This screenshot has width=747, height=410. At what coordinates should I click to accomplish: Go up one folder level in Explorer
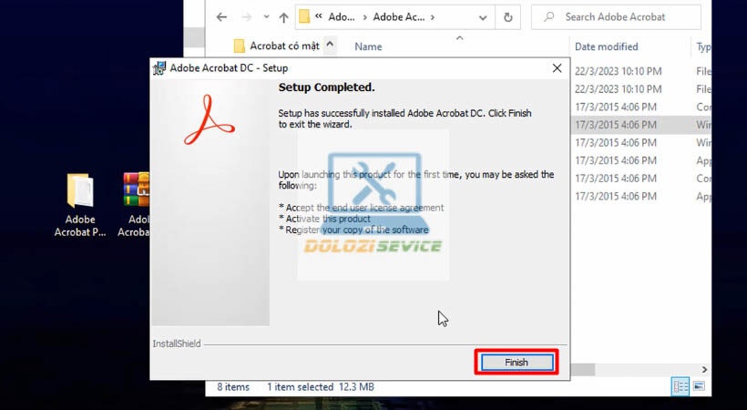284,17
